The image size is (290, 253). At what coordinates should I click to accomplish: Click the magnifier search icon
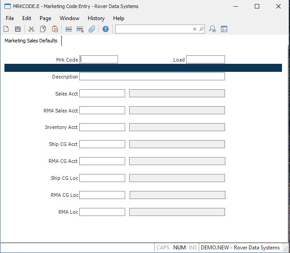201,29
